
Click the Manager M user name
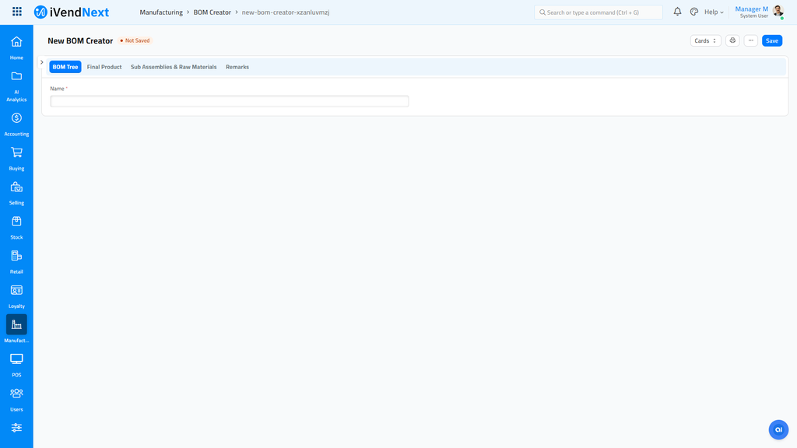(x=751, y=9)
